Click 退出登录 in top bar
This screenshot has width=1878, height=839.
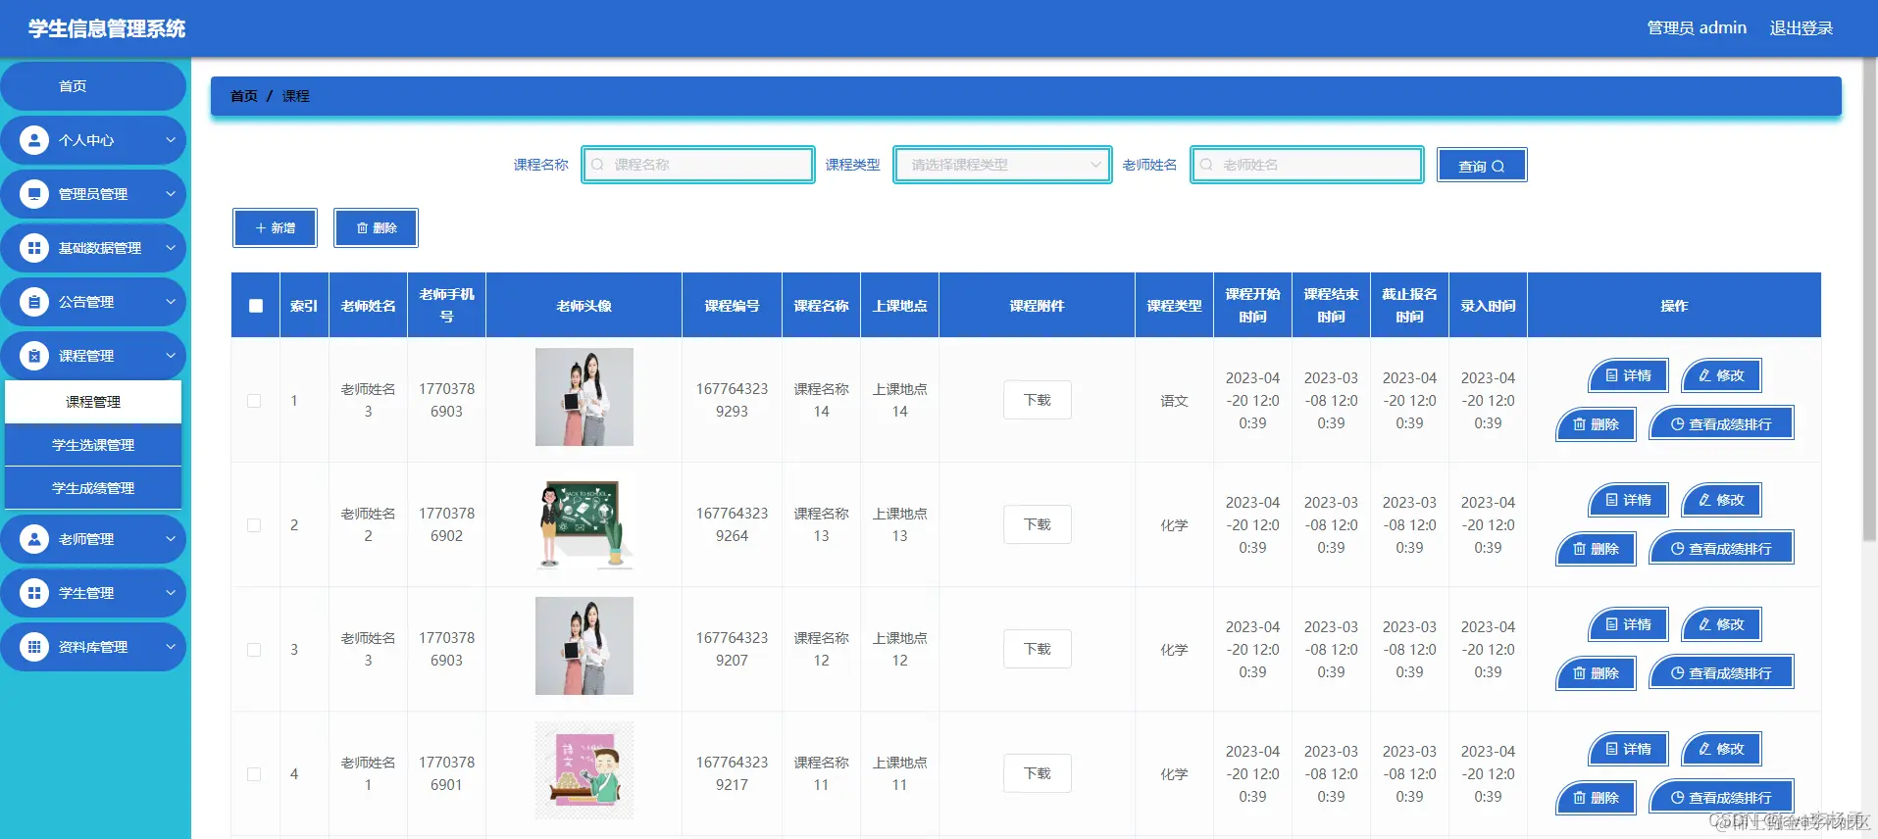(x=1801, y=28)
